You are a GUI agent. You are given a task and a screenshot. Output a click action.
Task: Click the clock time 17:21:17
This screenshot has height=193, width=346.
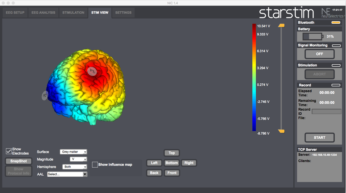(x=337, y=10)
